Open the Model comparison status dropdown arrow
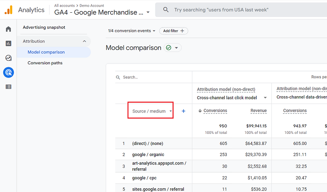327x192 pixels. point(177,48)
